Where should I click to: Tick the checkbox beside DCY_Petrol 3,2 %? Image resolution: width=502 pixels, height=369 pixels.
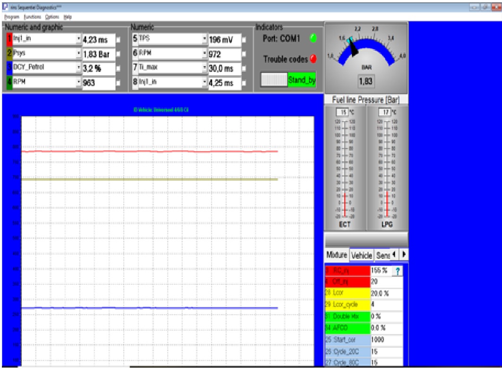(x=118, y=68)
